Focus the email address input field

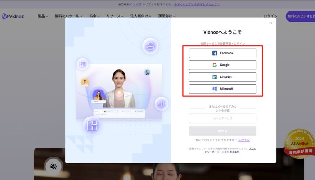click(x=223, y=118)
